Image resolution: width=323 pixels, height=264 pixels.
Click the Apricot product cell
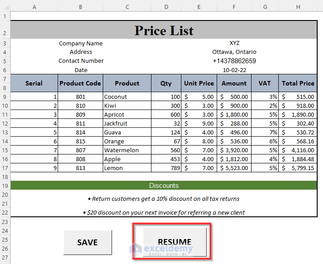tap(127, 114)
